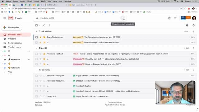Open Pošta k odeslání folder
Screen dimensions: 199x112
coord(16,43)
